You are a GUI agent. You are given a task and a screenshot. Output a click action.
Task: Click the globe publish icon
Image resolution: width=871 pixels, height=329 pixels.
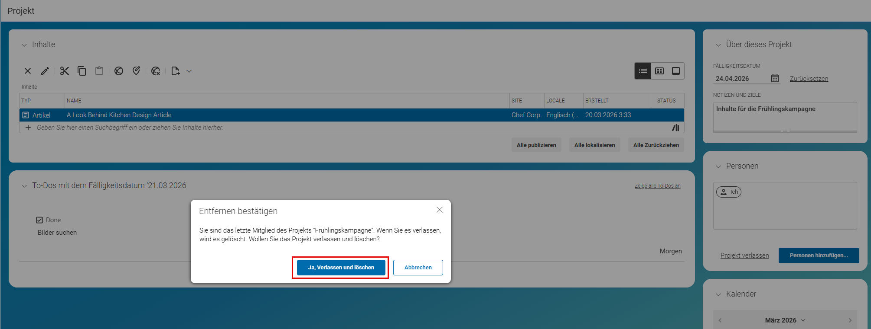[x=119, y=71]
